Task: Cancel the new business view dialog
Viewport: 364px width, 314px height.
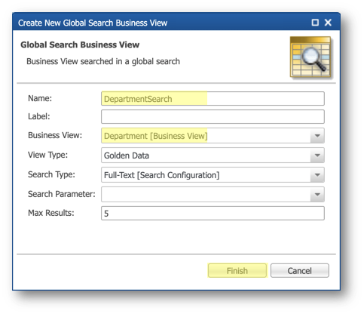Action: [x=300, y=271]
